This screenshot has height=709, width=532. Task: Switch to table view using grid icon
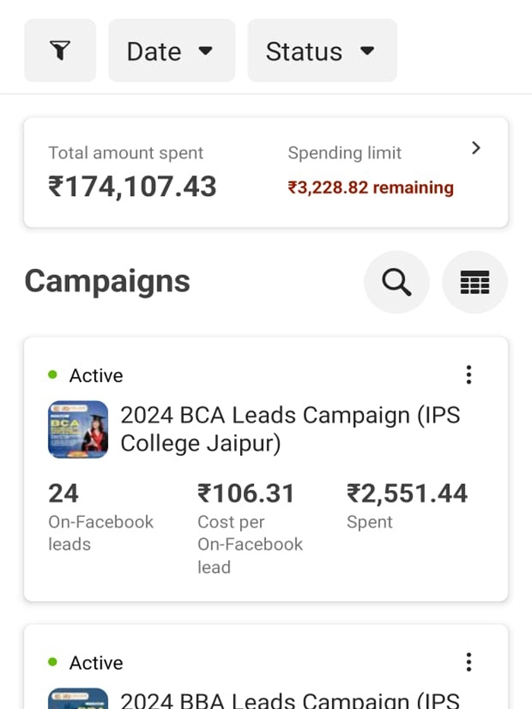[x=474, y=281]
